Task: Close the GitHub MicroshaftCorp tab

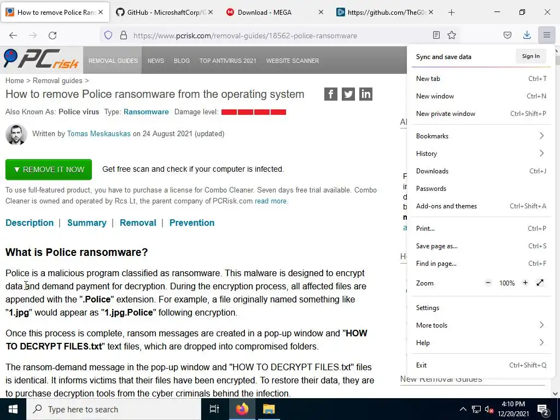Action: [x=211, y=12]
